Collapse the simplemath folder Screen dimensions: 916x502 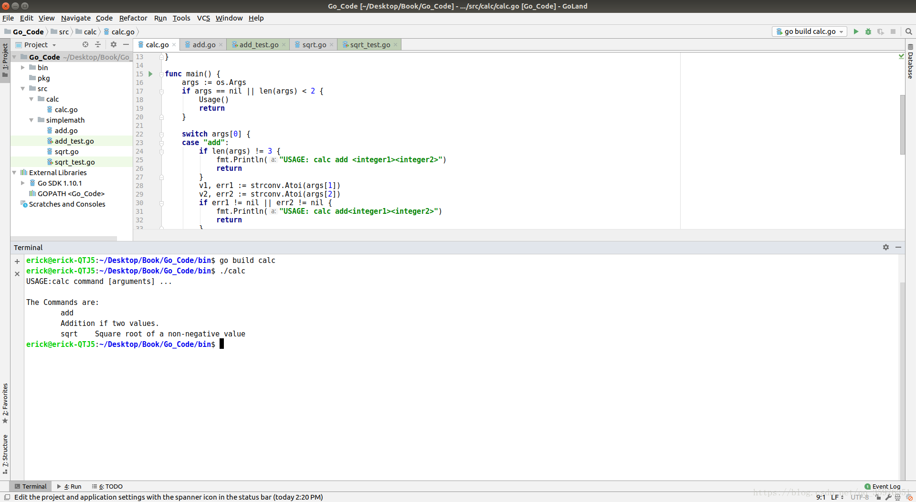click(32, 120)
